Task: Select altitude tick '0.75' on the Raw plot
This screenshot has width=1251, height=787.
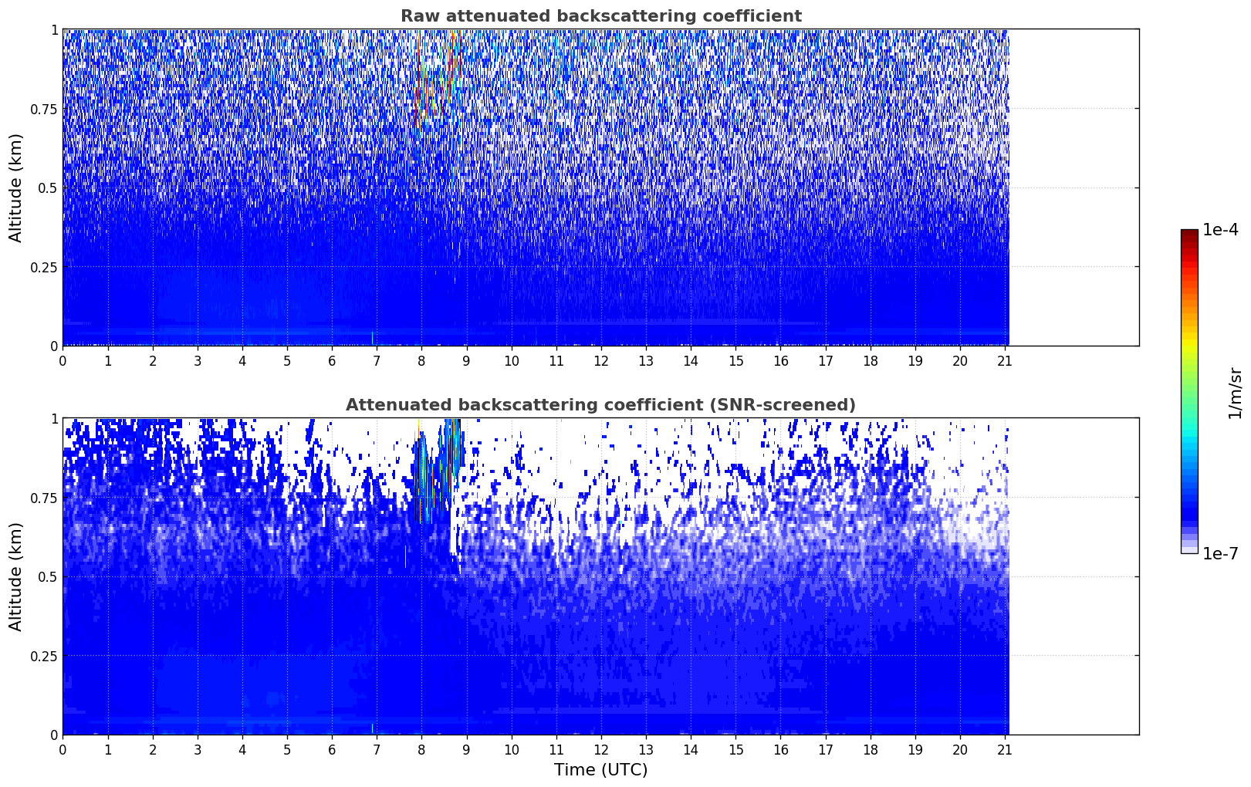Action: 43,109
